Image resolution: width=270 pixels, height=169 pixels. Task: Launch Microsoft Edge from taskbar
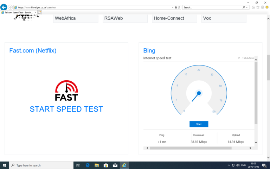(x=88, y=165)
